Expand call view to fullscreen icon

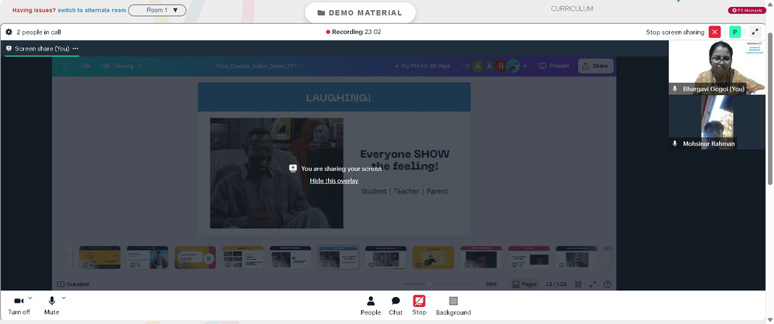(755, 32)
